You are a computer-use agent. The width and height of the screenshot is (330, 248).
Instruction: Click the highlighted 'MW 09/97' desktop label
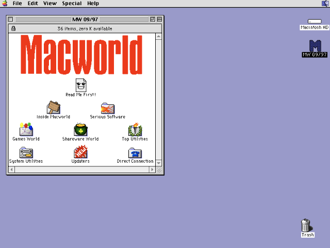tap(315, 55)
